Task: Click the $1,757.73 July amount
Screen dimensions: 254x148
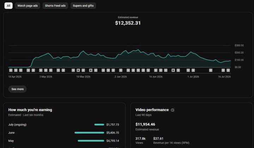Action: click(x=113, y=124)
